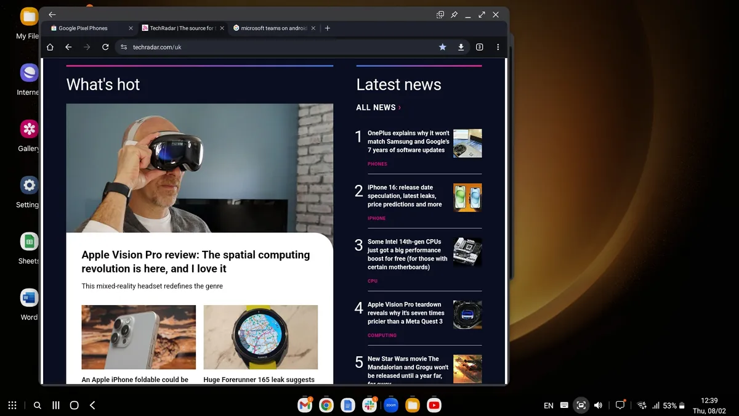Image resolution: width=739 pixels, height=416 pixels.
Task: Open Zoom from the taskbar
Action: (391, 405)
